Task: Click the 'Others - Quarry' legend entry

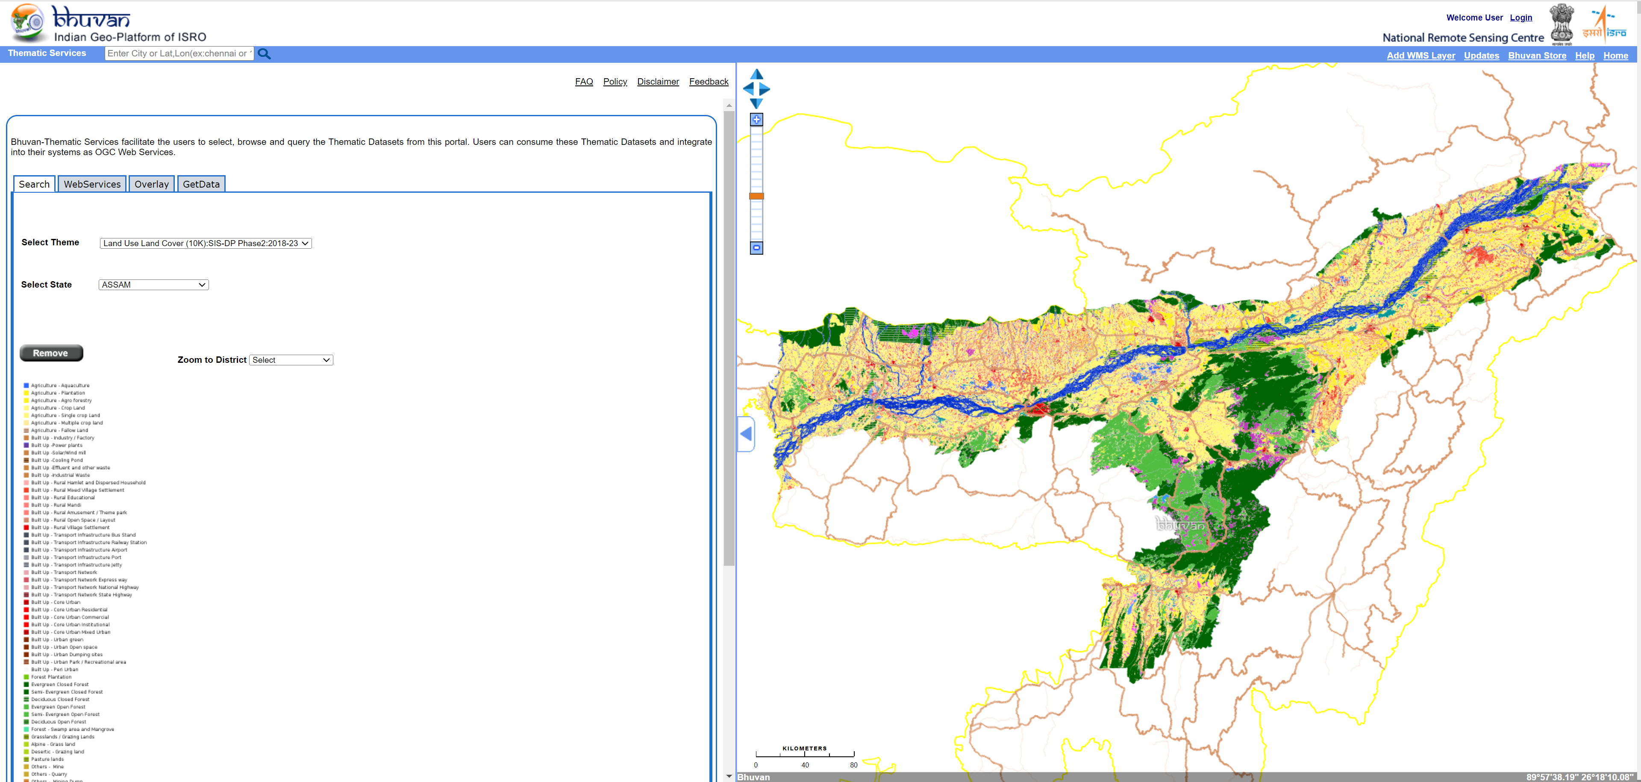Action: click(49, 774)
